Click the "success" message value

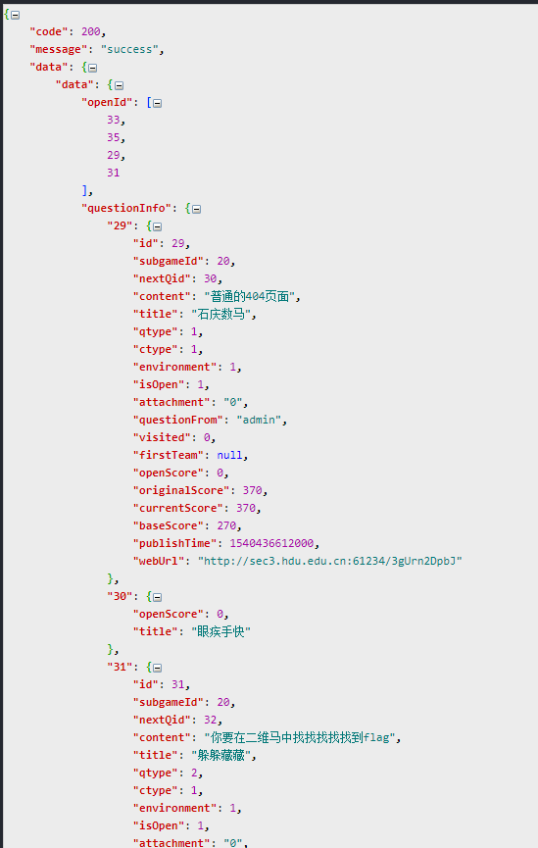pyautogui.click(x=129, y=49)
